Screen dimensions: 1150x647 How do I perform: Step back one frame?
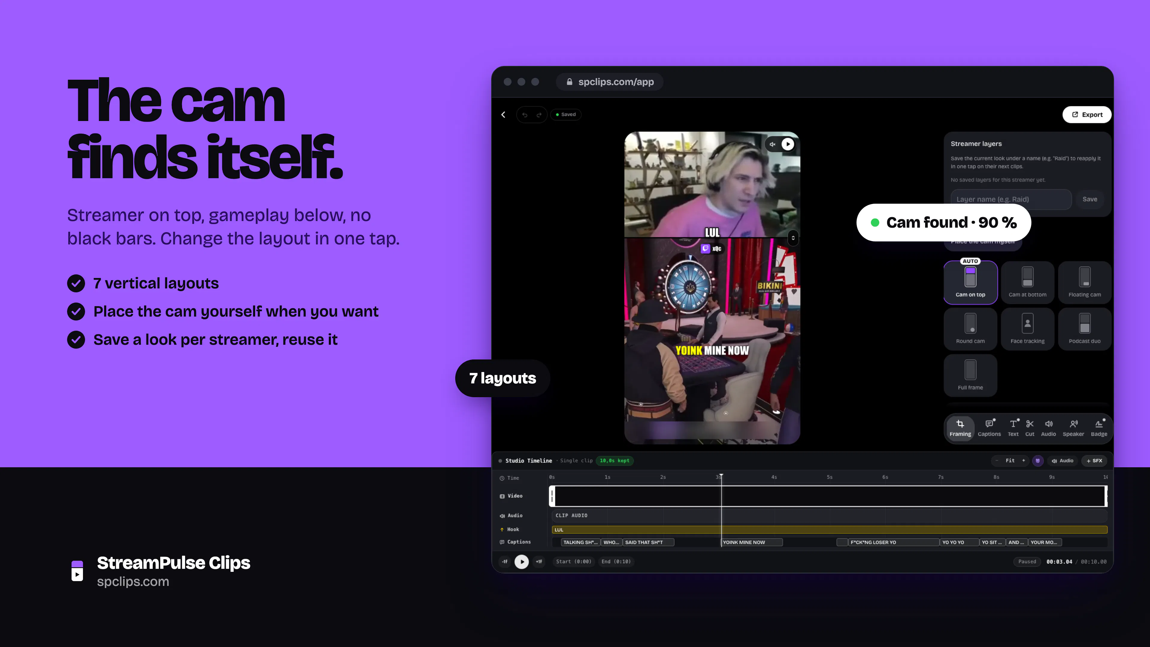[505, 562]
